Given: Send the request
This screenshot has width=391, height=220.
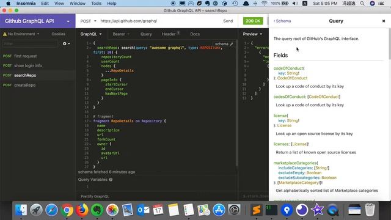Looking at the screenshot, I should click(228, 21).
